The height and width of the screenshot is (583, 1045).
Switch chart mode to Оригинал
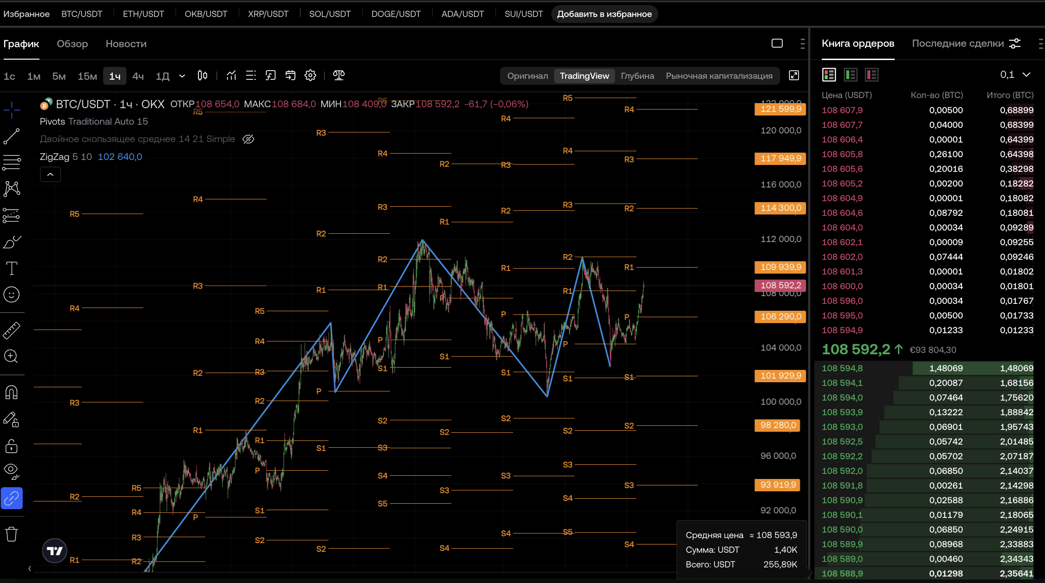click(x=528, y=76)
